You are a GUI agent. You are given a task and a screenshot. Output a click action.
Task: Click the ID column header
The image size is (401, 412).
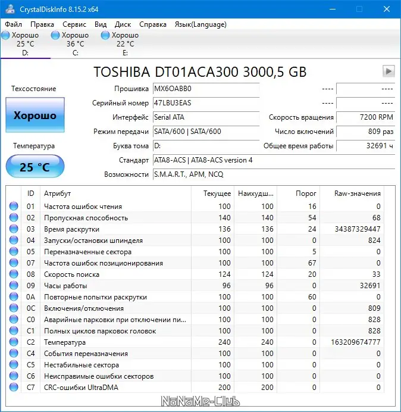click(31, 193)
